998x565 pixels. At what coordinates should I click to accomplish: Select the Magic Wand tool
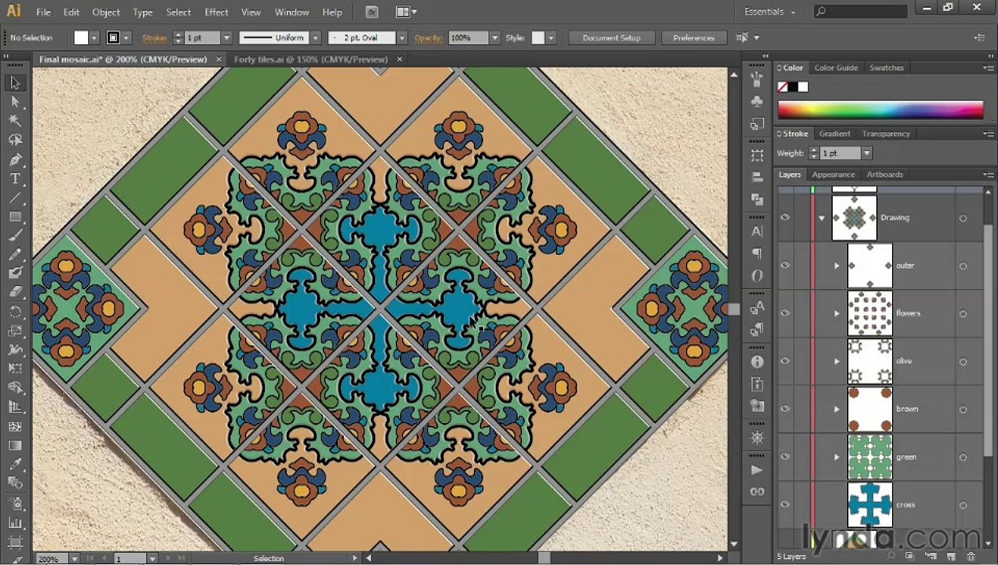[x=15, y=121]
